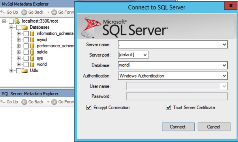Open the Server name dropdown arrow
This screenshot has width=238, height=142.
pyautogui.click(x=224, y=44)
